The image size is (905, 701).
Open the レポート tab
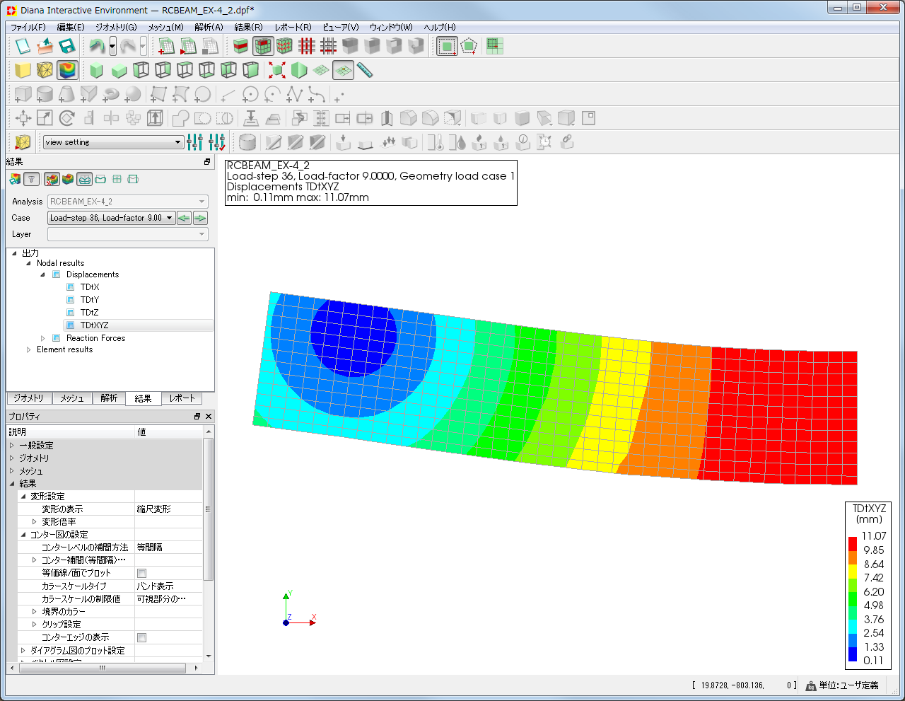pos(182,398)
